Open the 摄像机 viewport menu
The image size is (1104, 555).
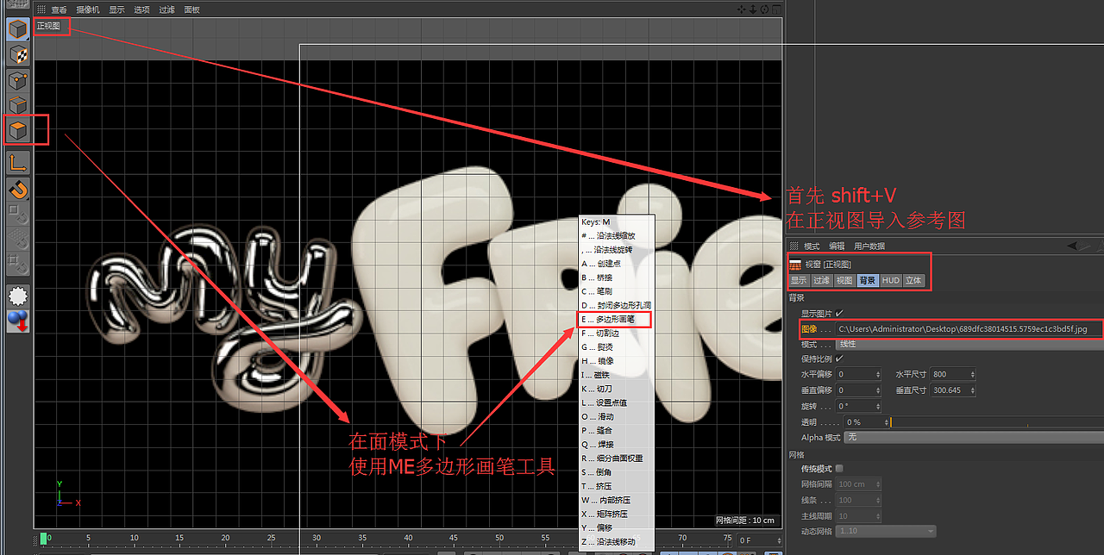(x=87, y=9)
